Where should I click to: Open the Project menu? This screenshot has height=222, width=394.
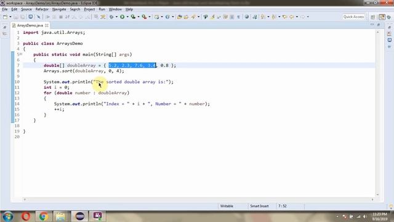click(x=89, y=9)
